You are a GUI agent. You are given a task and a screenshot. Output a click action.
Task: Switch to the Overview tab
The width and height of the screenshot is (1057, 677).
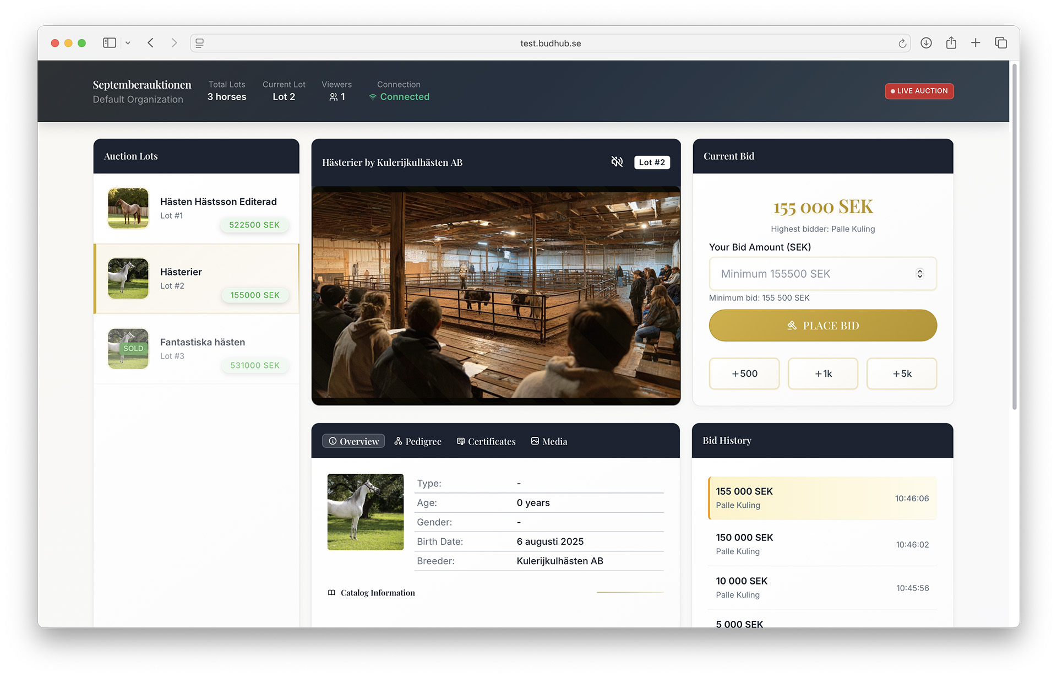point(353,441)
